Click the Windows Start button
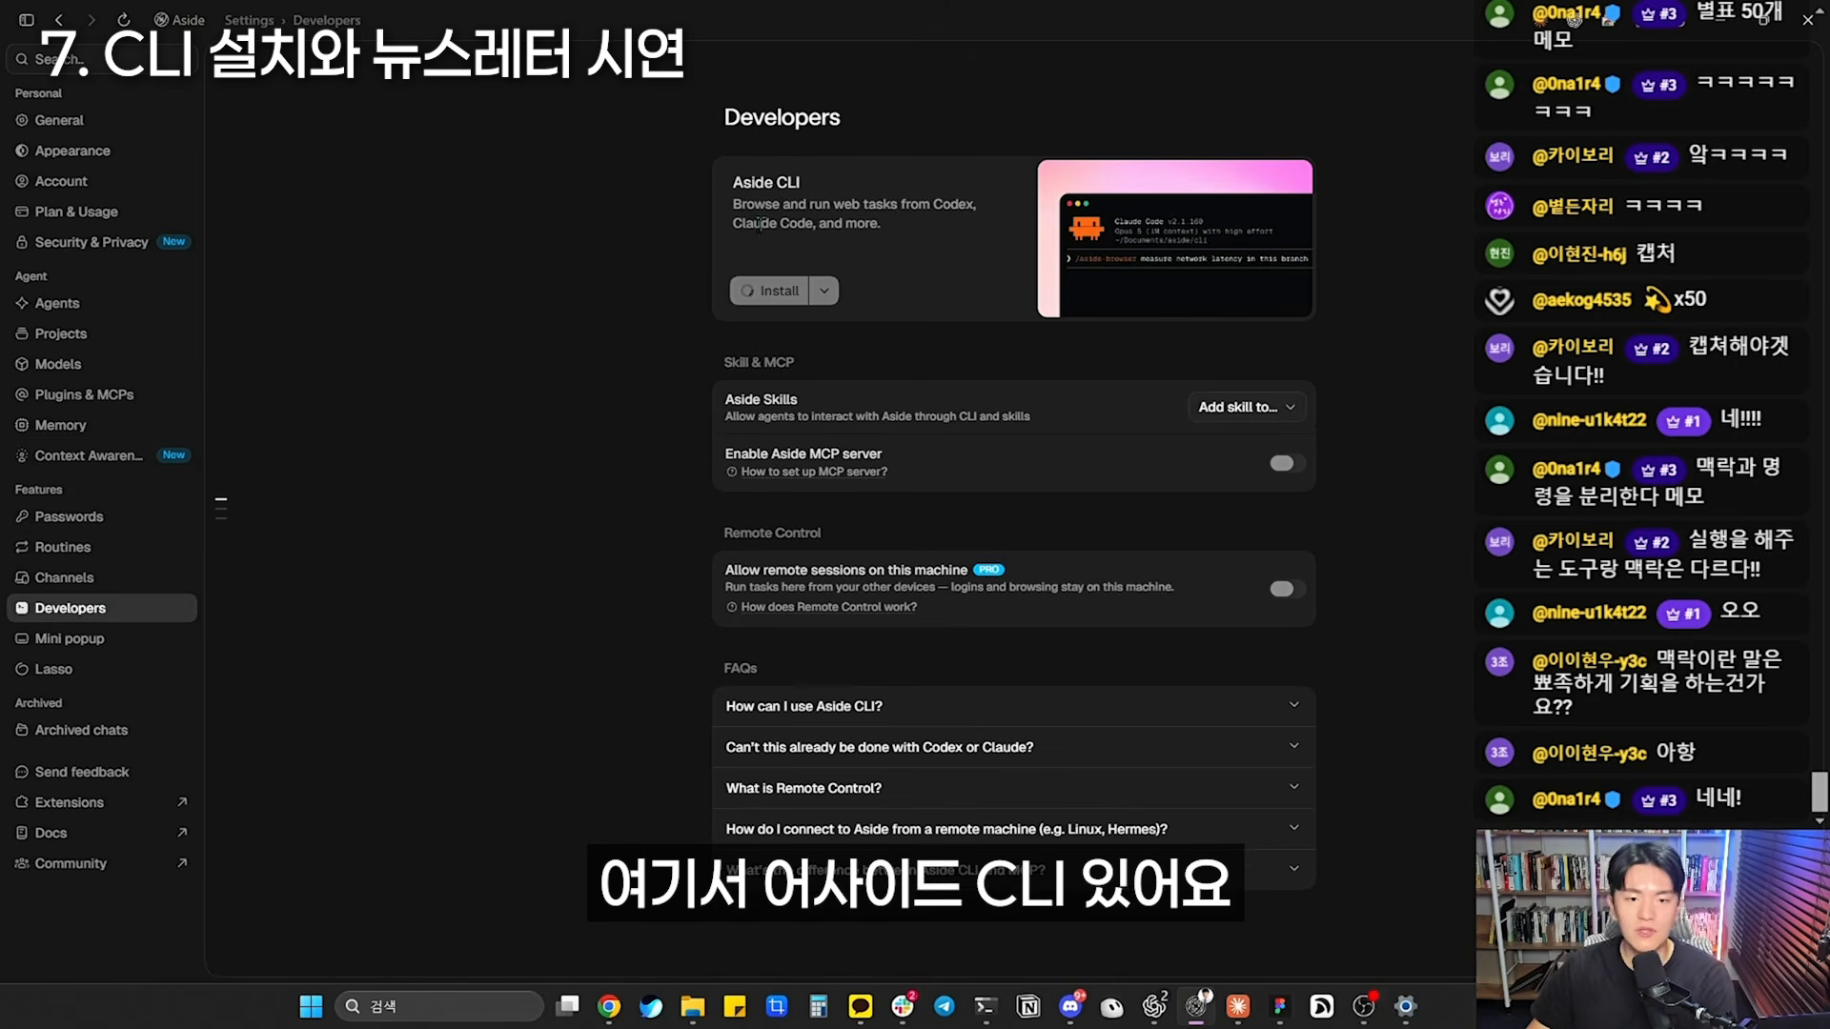Image resolution: width=1830 pixels, height=1029 pixels. [x=311, y=1006]
